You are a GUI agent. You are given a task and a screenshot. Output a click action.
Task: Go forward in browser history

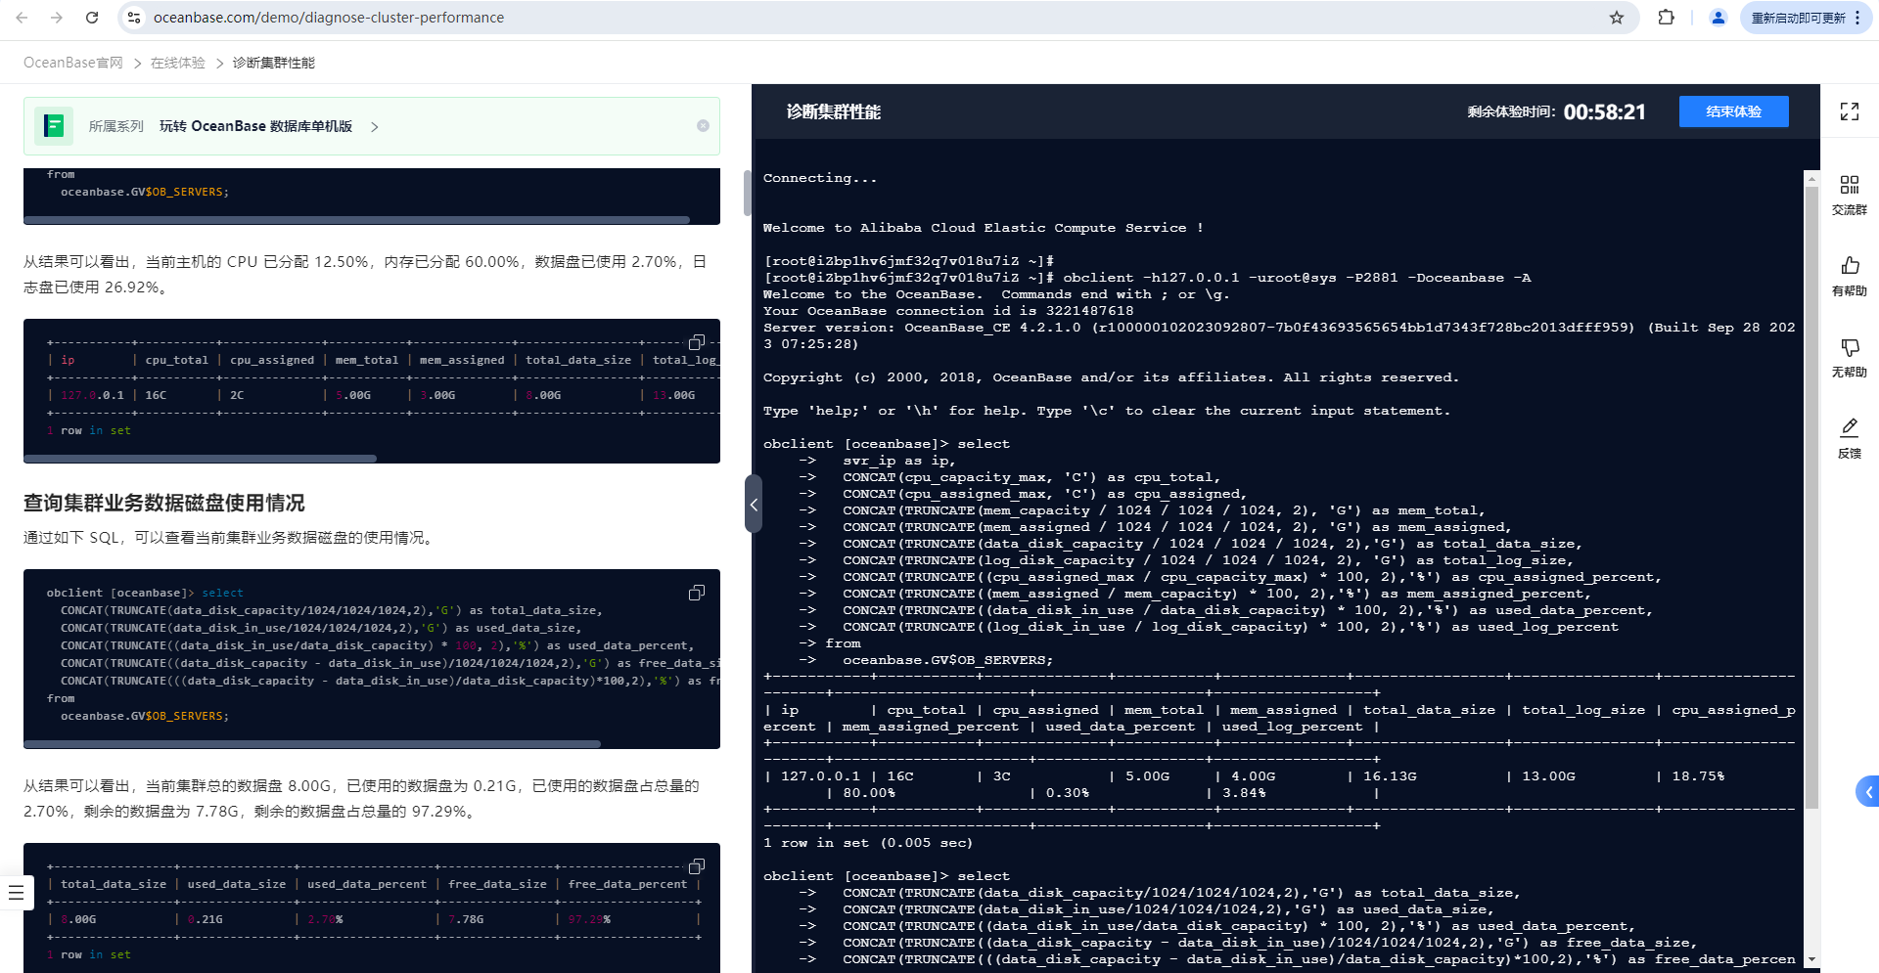57,18
